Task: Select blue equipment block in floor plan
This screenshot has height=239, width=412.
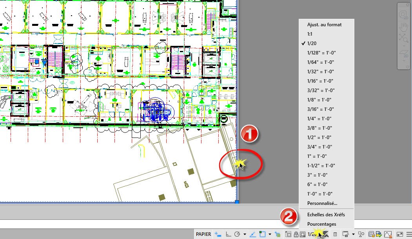Action: point(157,111)
